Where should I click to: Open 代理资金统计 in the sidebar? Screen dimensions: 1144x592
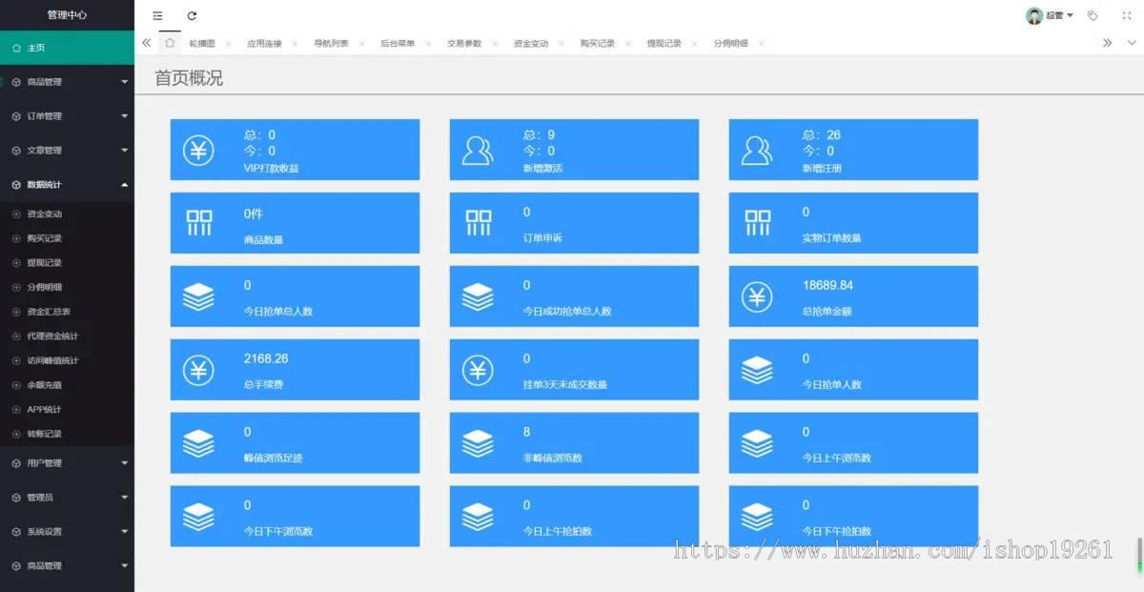point(67,336)
